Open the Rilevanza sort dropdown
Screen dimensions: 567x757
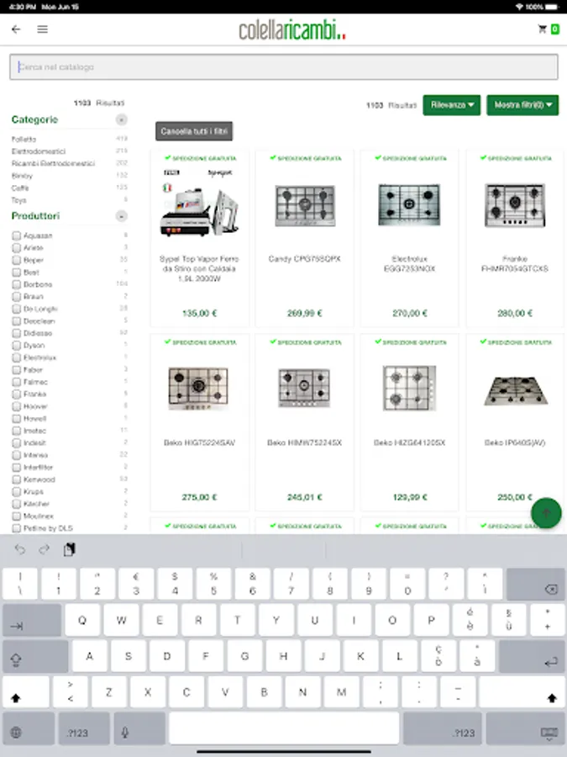click(452, 105)
